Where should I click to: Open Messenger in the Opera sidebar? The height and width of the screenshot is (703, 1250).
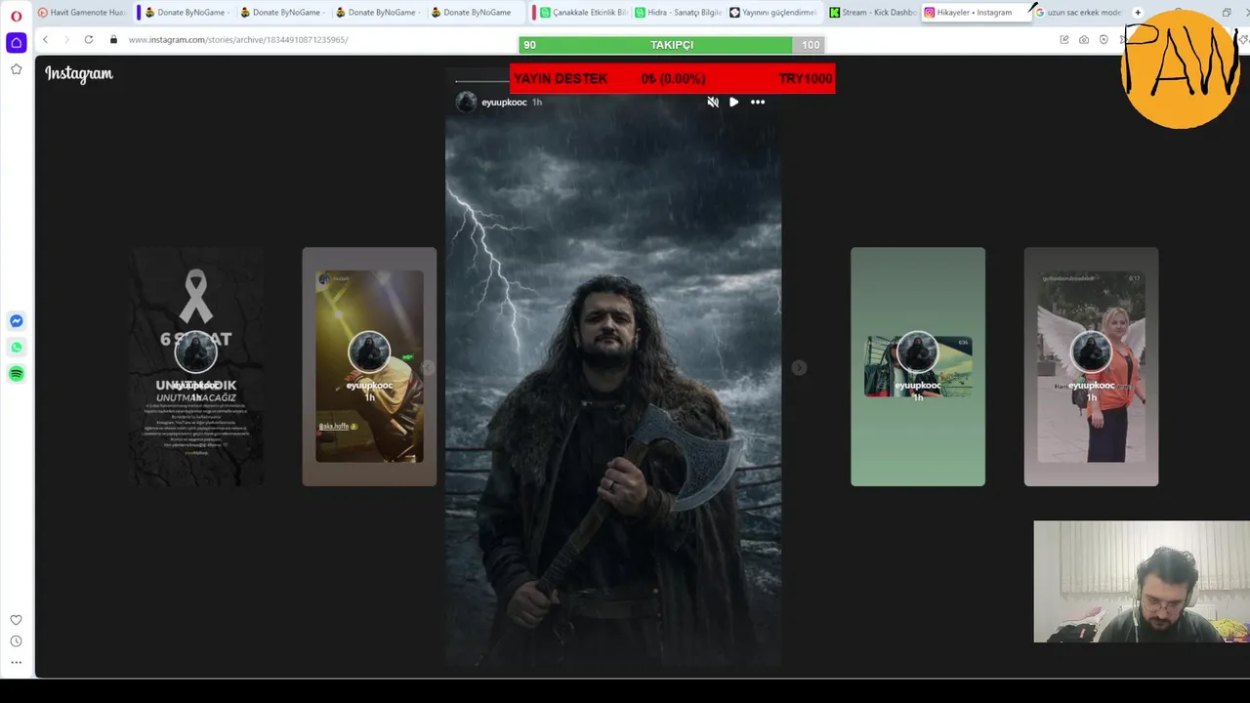click(16, 321)
